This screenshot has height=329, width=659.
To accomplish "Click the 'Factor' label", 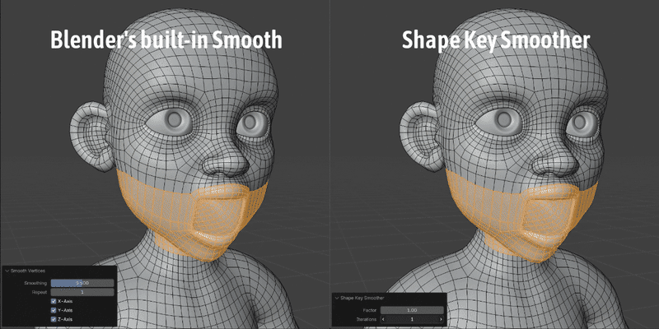I will 370,310.
